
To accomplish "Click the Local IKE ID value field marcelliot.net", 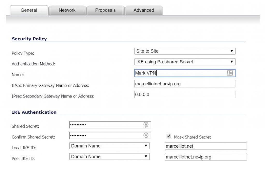I will [x=206, y=146].
